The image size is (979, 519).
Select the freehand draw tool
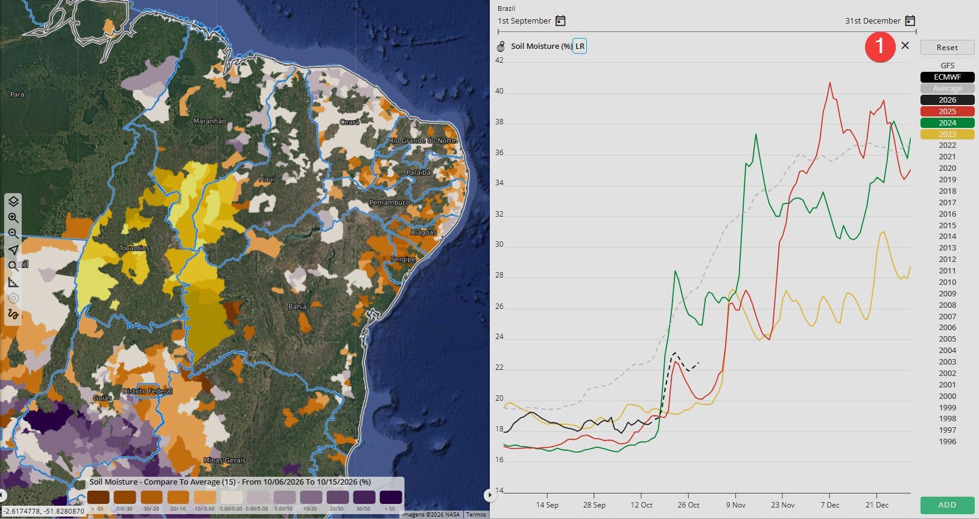[x=13, y=314]
